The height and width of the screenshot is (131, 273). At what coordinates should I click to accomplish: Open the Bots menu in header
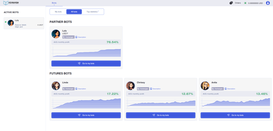[54, 3]
